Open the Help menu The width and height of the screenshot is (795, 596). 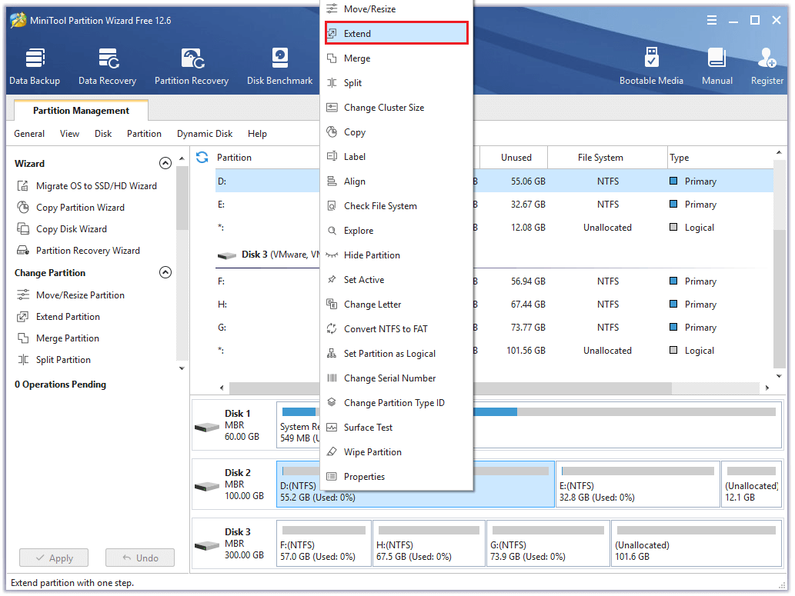click(257, 134)
